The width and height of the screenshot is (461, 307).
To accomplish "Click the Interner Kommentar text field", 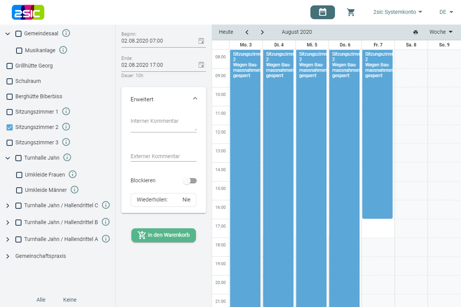I will tap(163, 125).
